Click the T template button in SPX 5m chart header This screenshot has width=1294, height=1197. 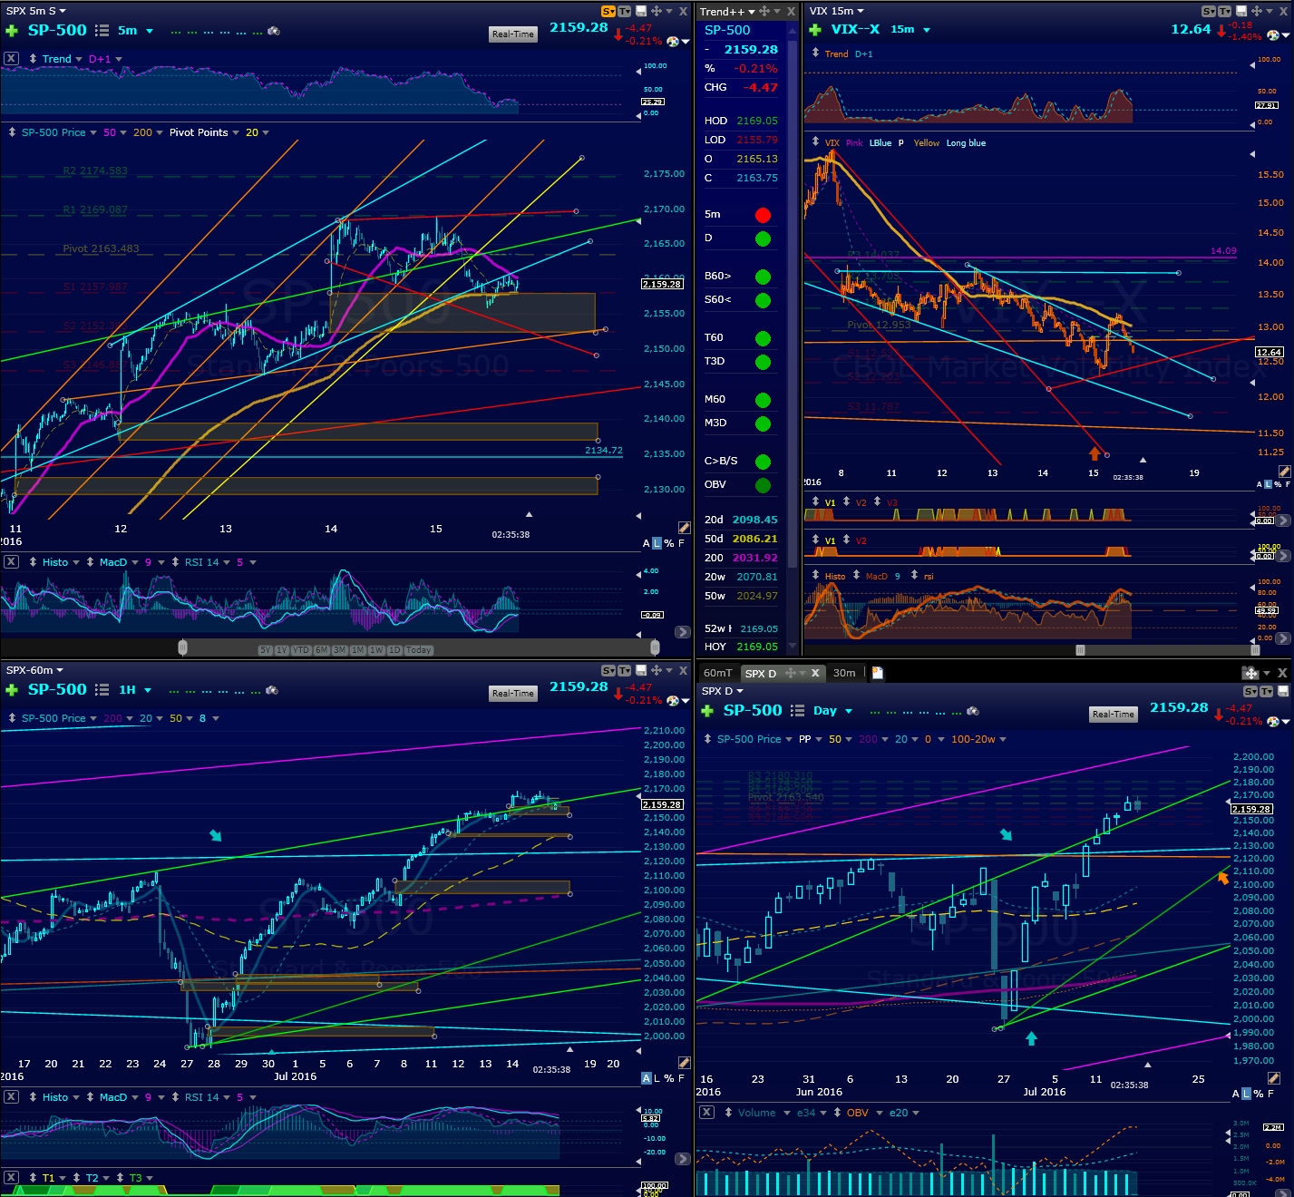pyautogui.click(x=625, y=11)
